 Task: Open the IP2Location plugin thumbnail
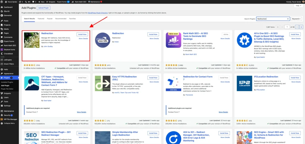coord(245,83)
